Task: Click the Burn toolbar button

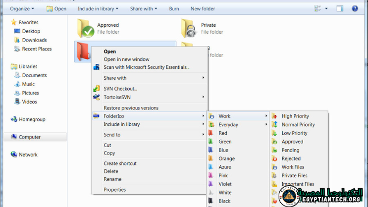Action: coord(174,8)
